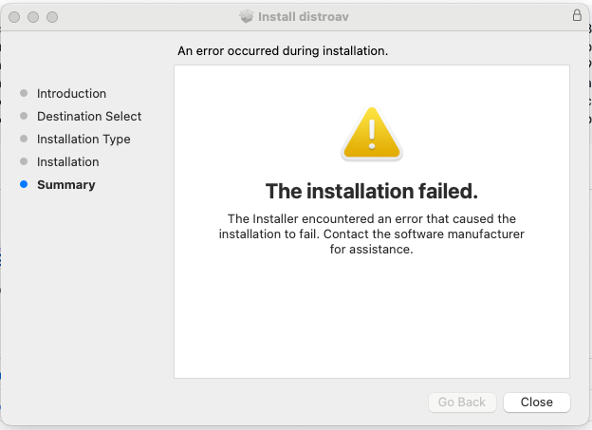Viewport: 592px width, 430px height.
Task: Click the window's zoom traffic light button
Action: pyautogui.click(x=52, y=17)
